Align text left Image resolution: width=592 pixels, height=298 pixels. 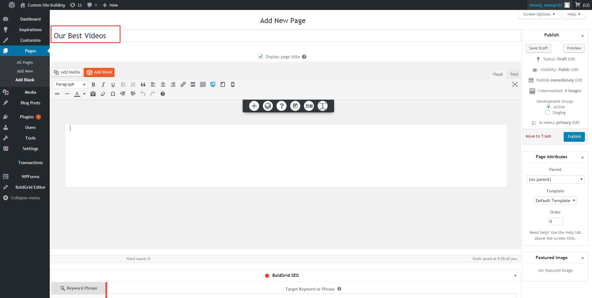click(x=153, y=84)
